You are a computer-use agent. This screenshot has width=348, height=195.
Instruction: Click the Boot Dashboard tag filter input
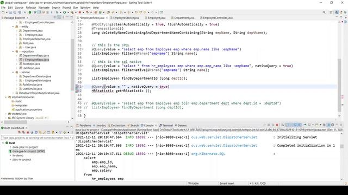coord(37,138)
